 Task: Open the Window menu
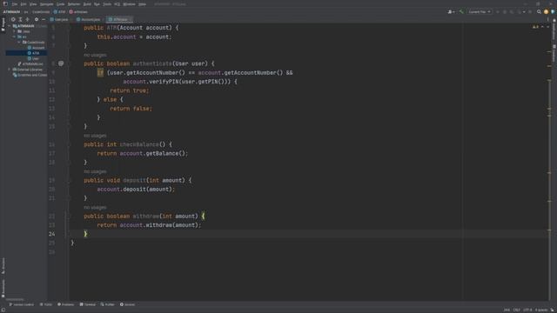pyautogui.click(x=129, y=4)
